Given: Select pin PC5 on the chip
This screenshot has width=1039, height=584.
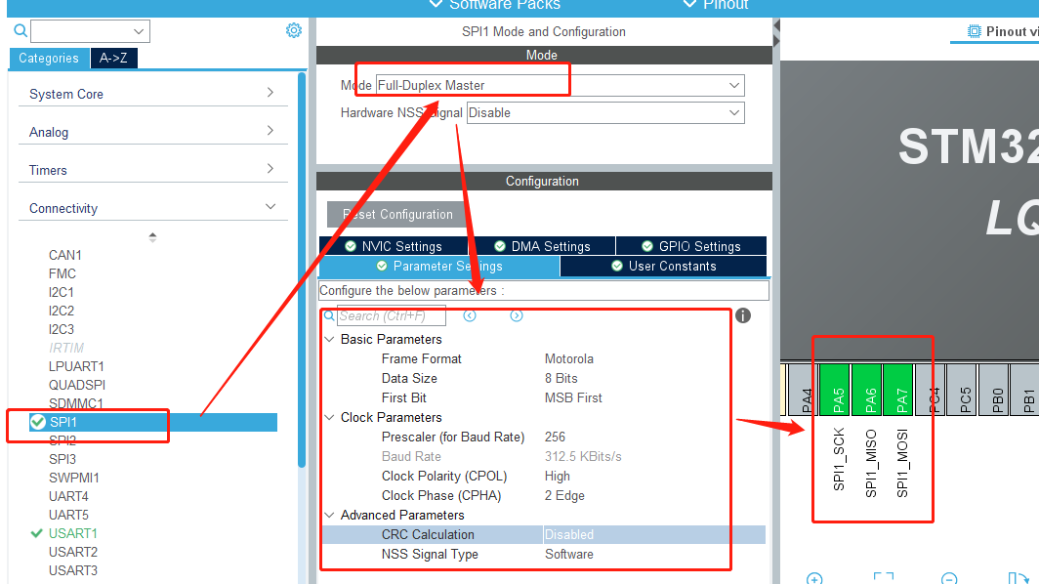Looking at the screenshot, I should tap(962, 390).
